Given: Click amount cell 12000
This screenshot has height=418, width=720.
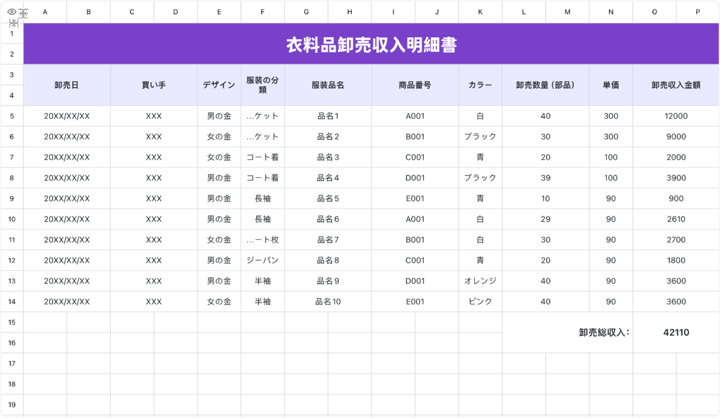Looking at the screenshot, I should point(676,116).
